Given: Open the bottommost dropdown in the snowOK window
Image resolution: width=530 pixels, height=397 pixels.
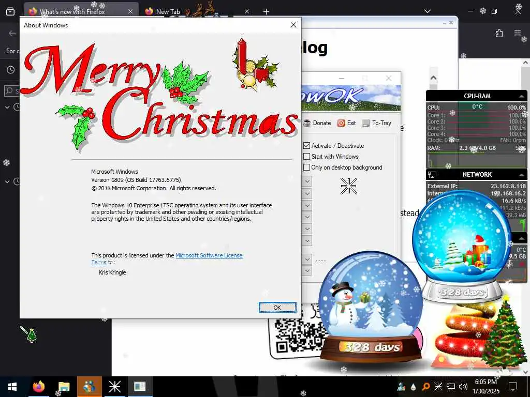Looking at the screenshot, I should pyautogui.click(x=307, y=271).
